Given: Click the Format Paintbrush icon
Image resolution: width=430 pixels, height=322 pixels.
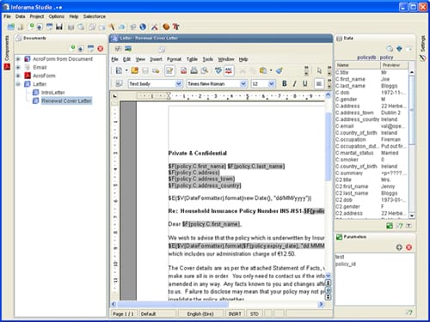Looking at the screenshot, I should pyautogui.click(x=279, y=70).
